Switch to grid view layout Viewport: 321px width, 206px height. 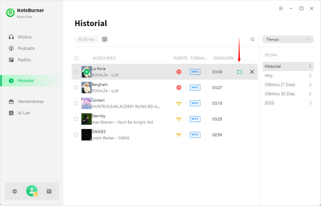105,39
